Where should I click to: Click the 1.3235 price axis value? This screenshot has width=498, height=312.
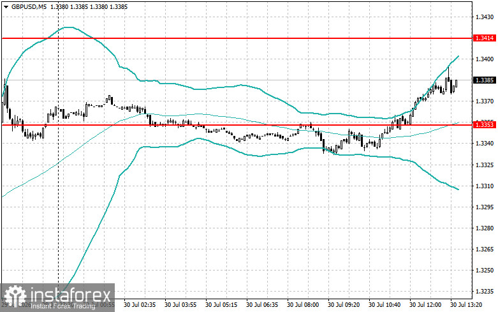[485, 292]
